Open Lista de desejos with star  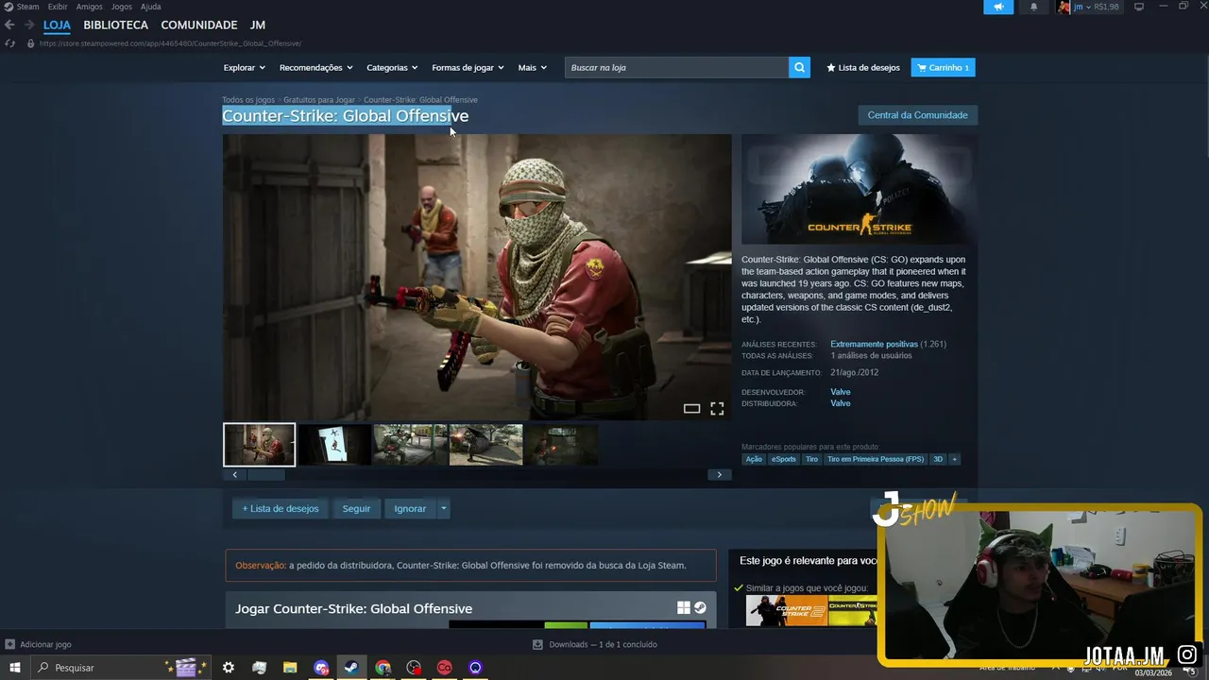[863, 67]
